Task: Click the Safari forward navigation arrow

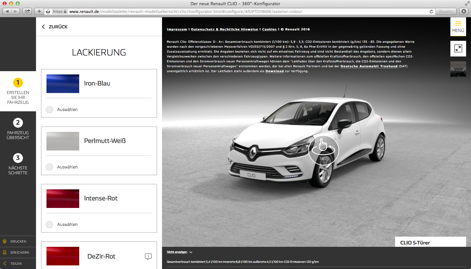Action: coord(16,11)
